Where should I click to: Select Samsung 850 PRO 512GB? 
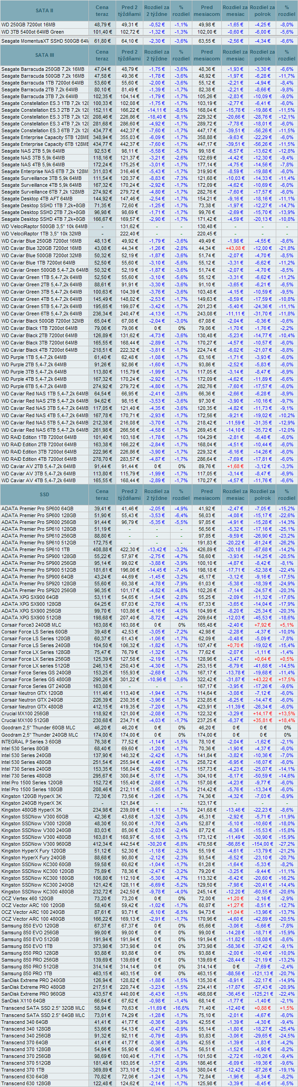(30, 967)
